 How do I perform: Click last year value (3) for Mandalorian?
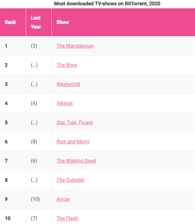(x=34, y=46)
